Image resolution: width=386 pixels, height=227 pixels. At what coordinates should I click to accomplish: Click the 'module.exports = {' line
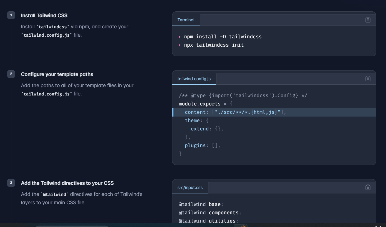[x=206, y=104]
